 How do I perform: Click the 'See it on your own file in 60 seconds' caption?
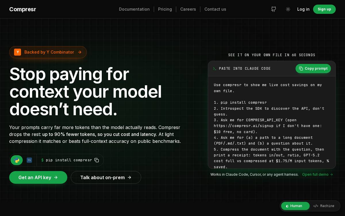click(x=272, y=55)
